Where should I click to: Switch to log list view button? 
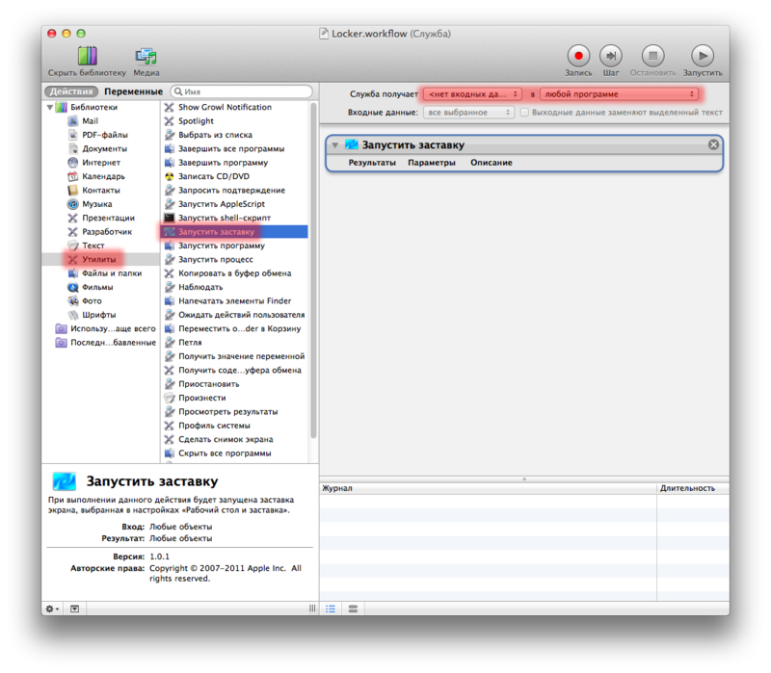coord(331,608)
